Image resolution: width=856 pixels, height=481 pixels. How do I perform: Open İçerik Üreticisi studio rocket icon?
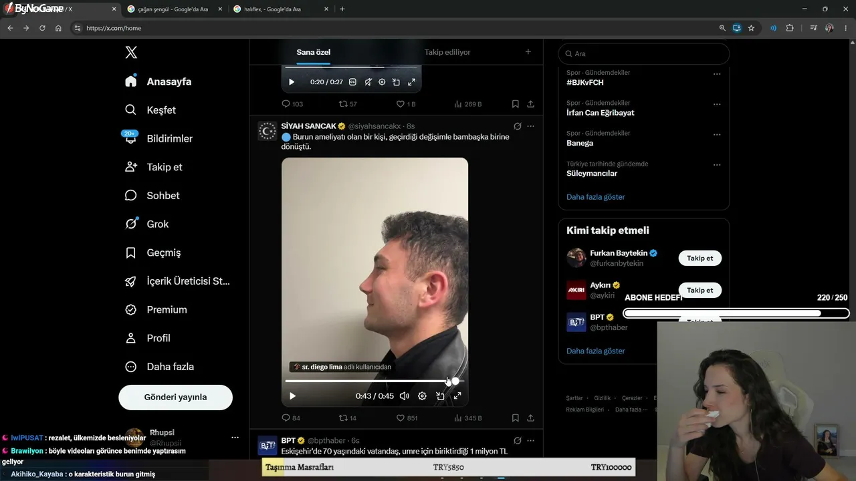pos(131,281)
